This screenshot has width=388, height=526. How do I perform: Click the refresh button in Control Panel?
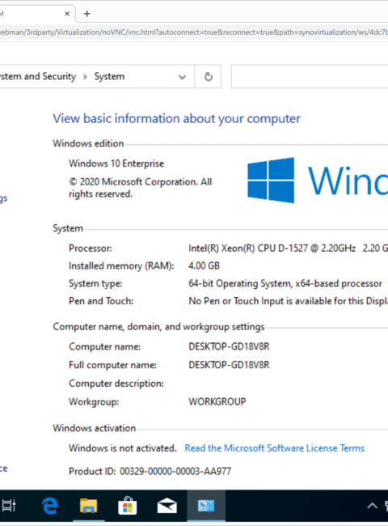coord(208,77)
